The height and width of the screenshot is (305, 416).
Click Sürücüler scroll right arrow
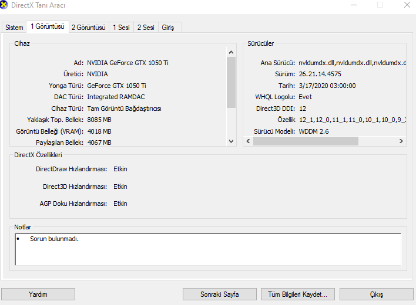tap(401, 141)
